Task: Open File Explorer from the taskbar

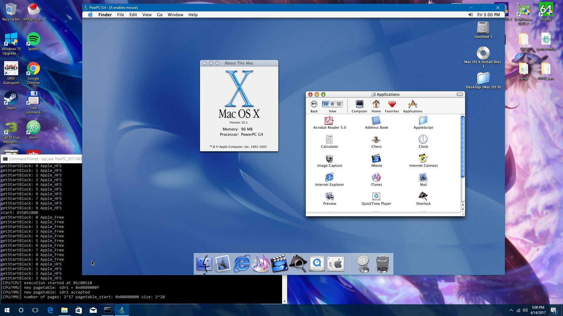Action: (x=64, y=310)
